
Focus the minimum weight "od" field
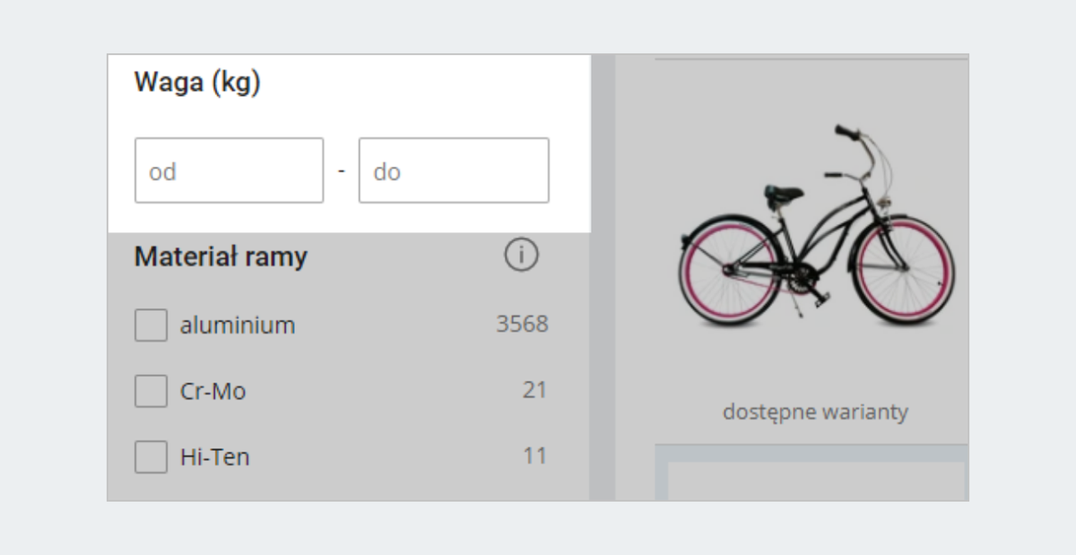pyautogui.click(x=229, y=170)
